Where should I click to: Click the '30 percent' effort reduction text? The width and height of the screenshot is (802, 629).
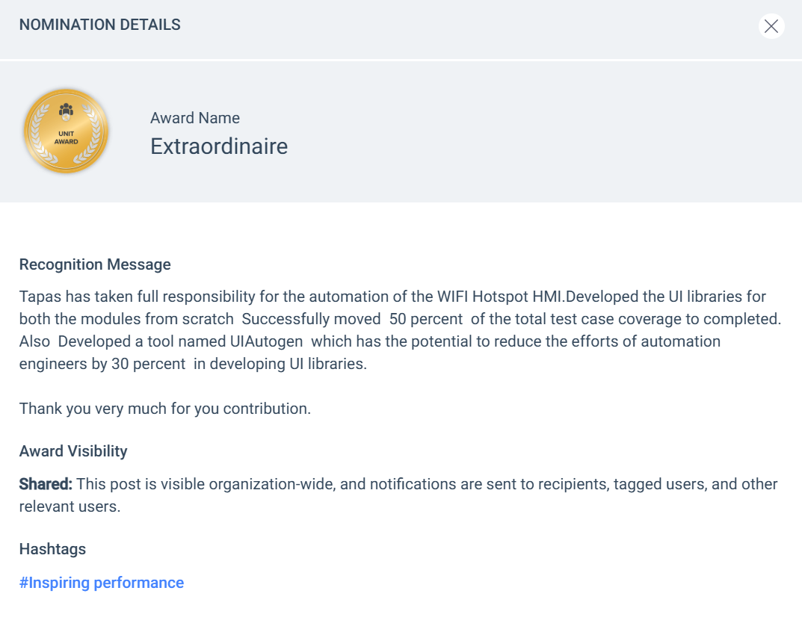148,364
